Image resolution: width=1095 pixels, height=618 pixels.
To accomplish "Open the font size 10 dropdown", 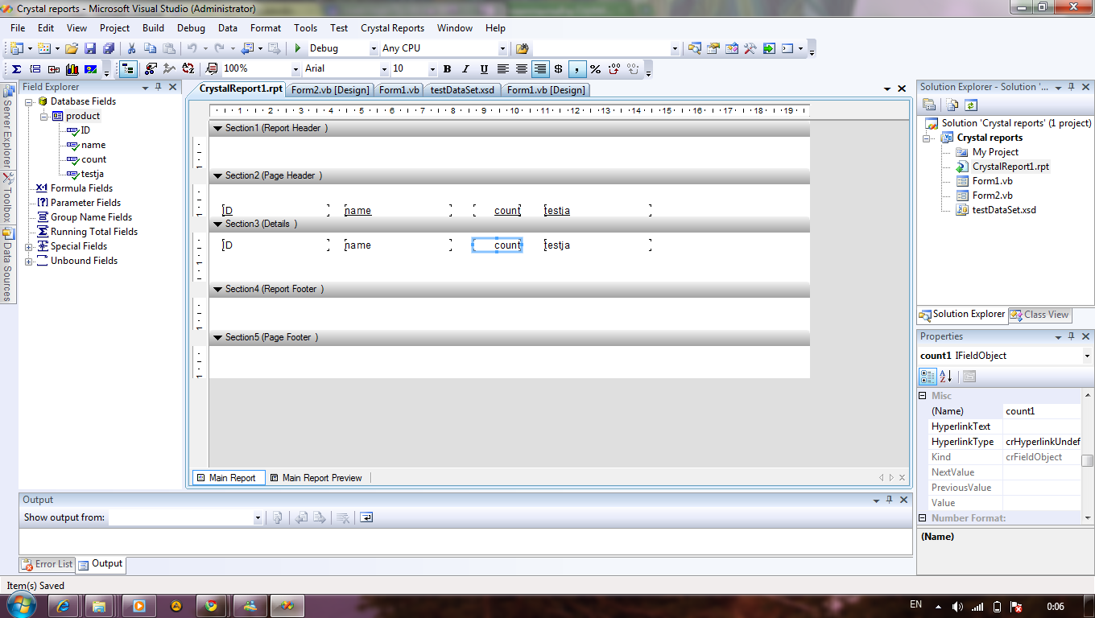I will click(432, 69).
